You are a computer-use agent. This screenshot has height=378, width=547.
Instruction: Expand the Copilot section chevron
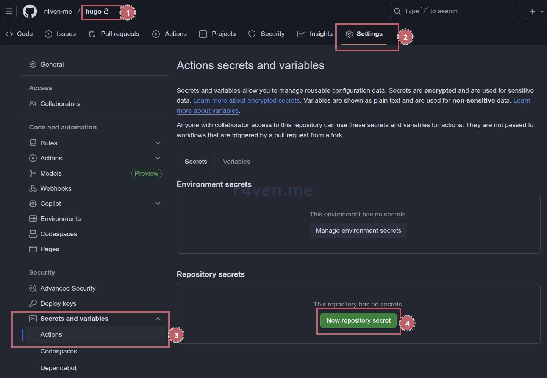[x=158, y=204]
